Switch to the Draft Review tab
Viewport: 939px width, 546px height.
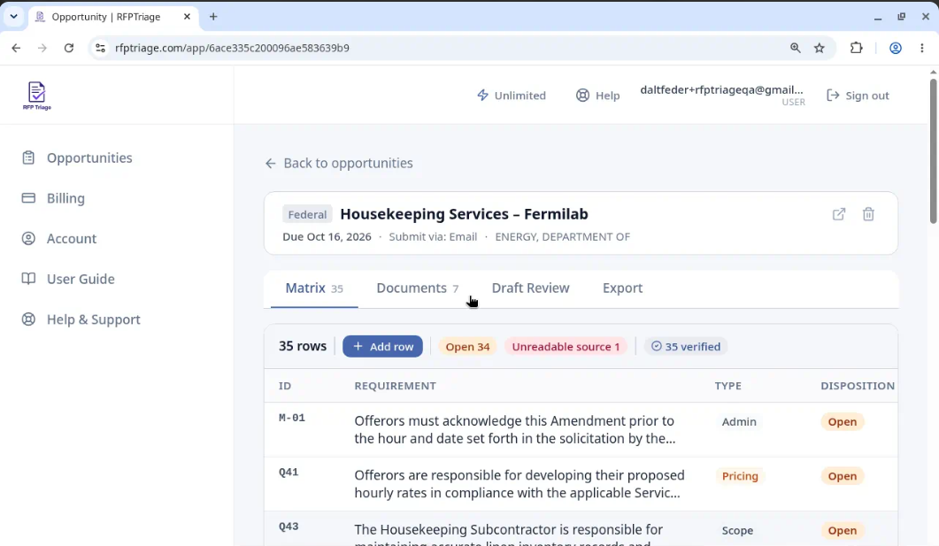tap(531, 288)
